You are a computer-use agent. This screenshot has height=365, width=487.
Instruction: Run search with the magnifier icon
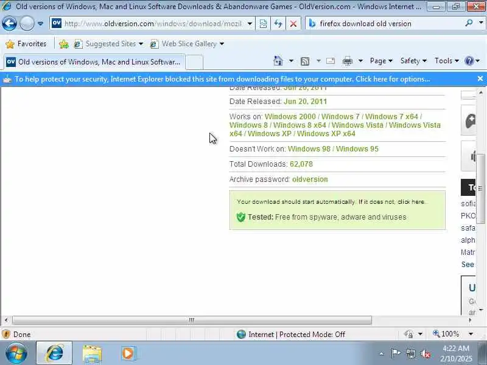[469, 23]
